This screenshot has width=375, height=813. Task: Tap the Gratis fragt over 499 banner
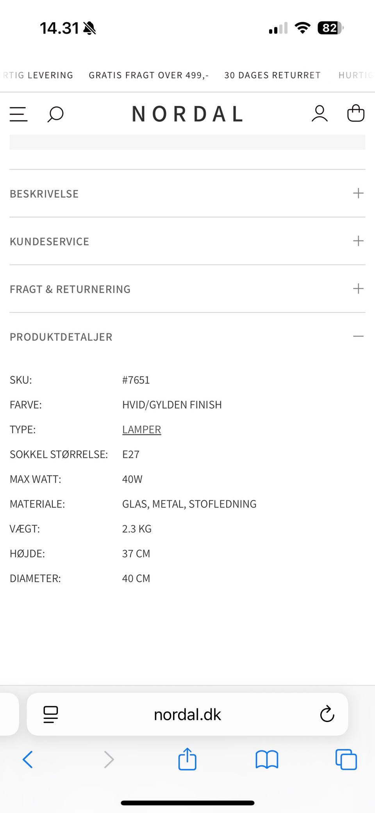click(148, 75)
